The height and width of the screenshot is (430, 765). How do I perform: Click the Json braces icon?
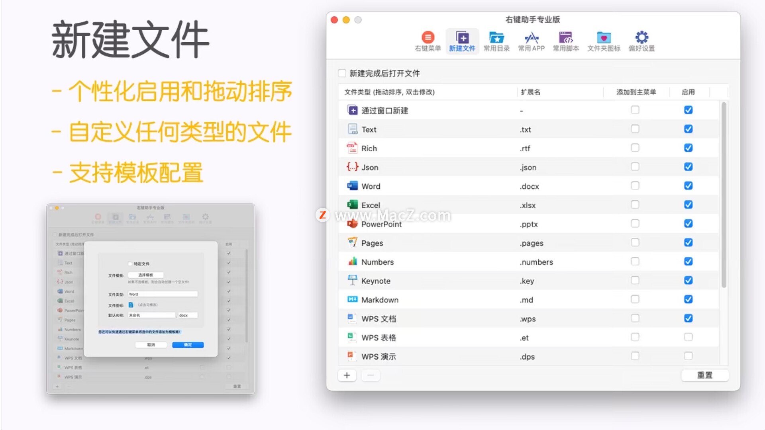tap(352, 167)
